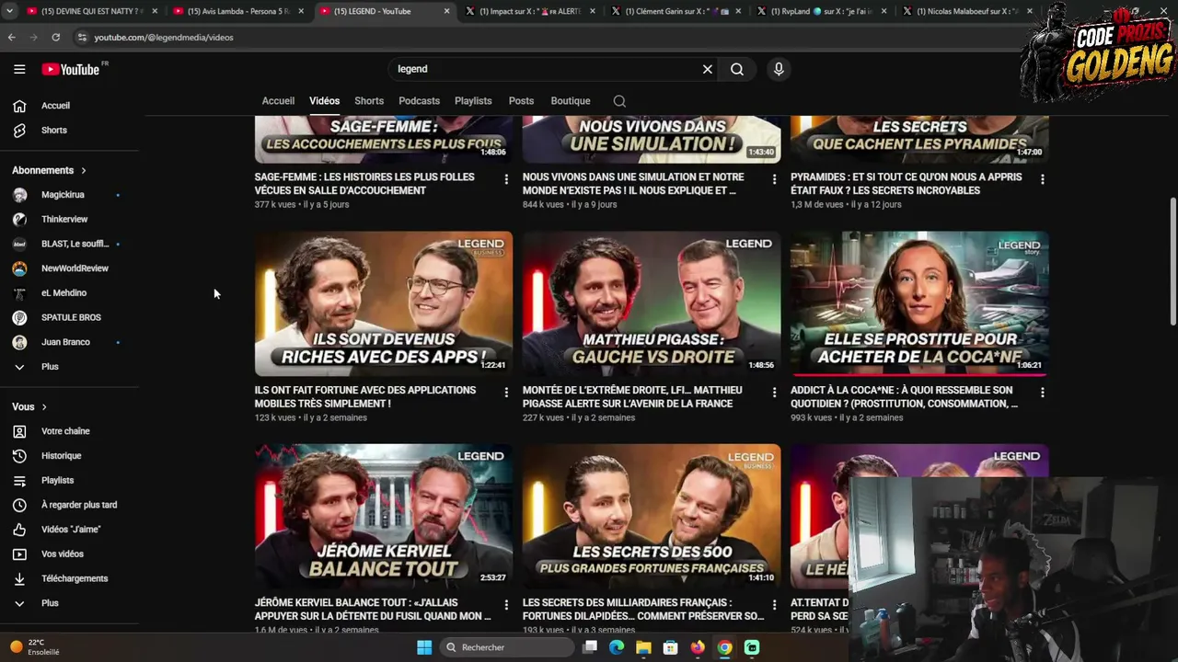The height and width of the screenshot is (662, 1178).
Task: Switch to 'Clément Garin sur X' browser tab
Action: coord(676,11)
